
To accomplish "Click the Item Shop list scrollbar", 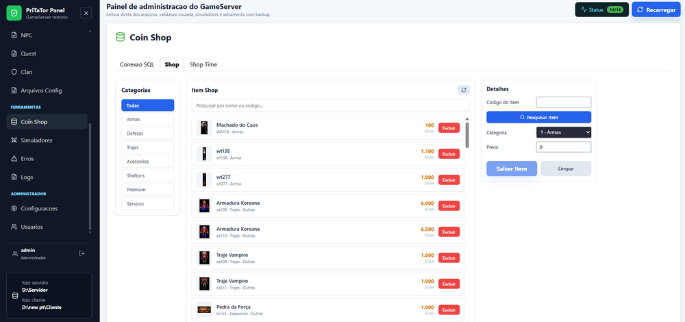I will pyautogui.click(x=467, y=135).
